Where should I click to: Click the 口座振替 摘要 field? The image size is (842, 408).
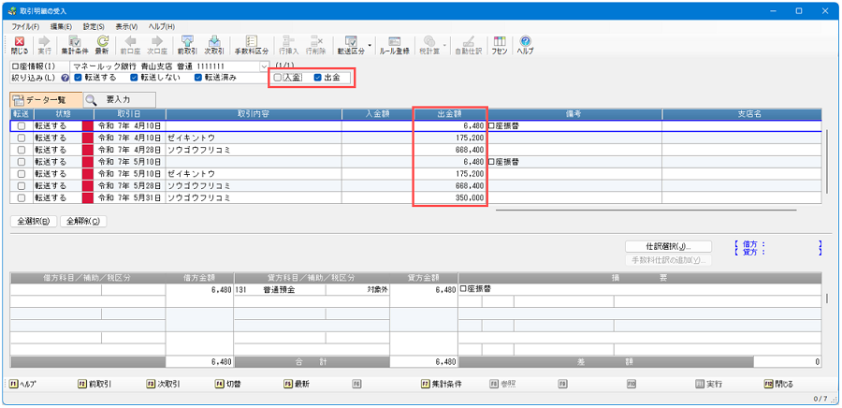click(x=639, y=289)
